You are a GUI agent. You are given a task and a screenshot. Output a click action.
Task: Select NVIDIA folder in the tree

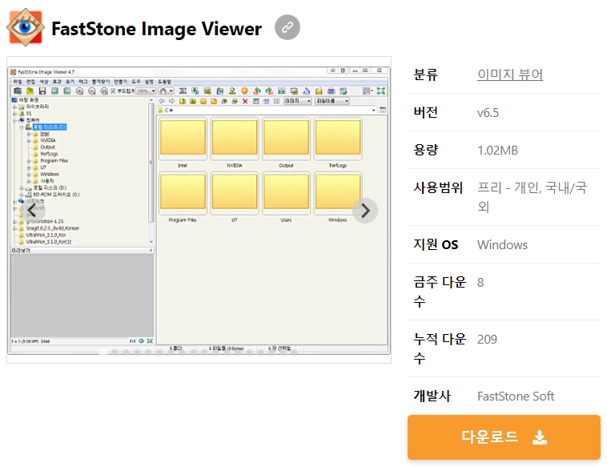click(x=47, y=140)
